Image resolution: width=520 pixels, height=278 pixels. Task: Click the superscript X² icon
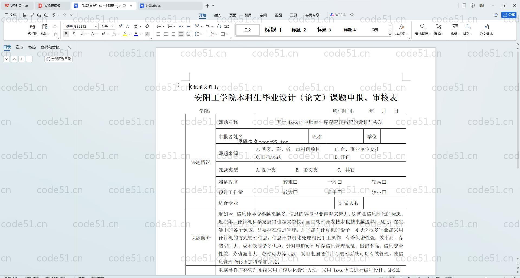(x=103, y=34)
